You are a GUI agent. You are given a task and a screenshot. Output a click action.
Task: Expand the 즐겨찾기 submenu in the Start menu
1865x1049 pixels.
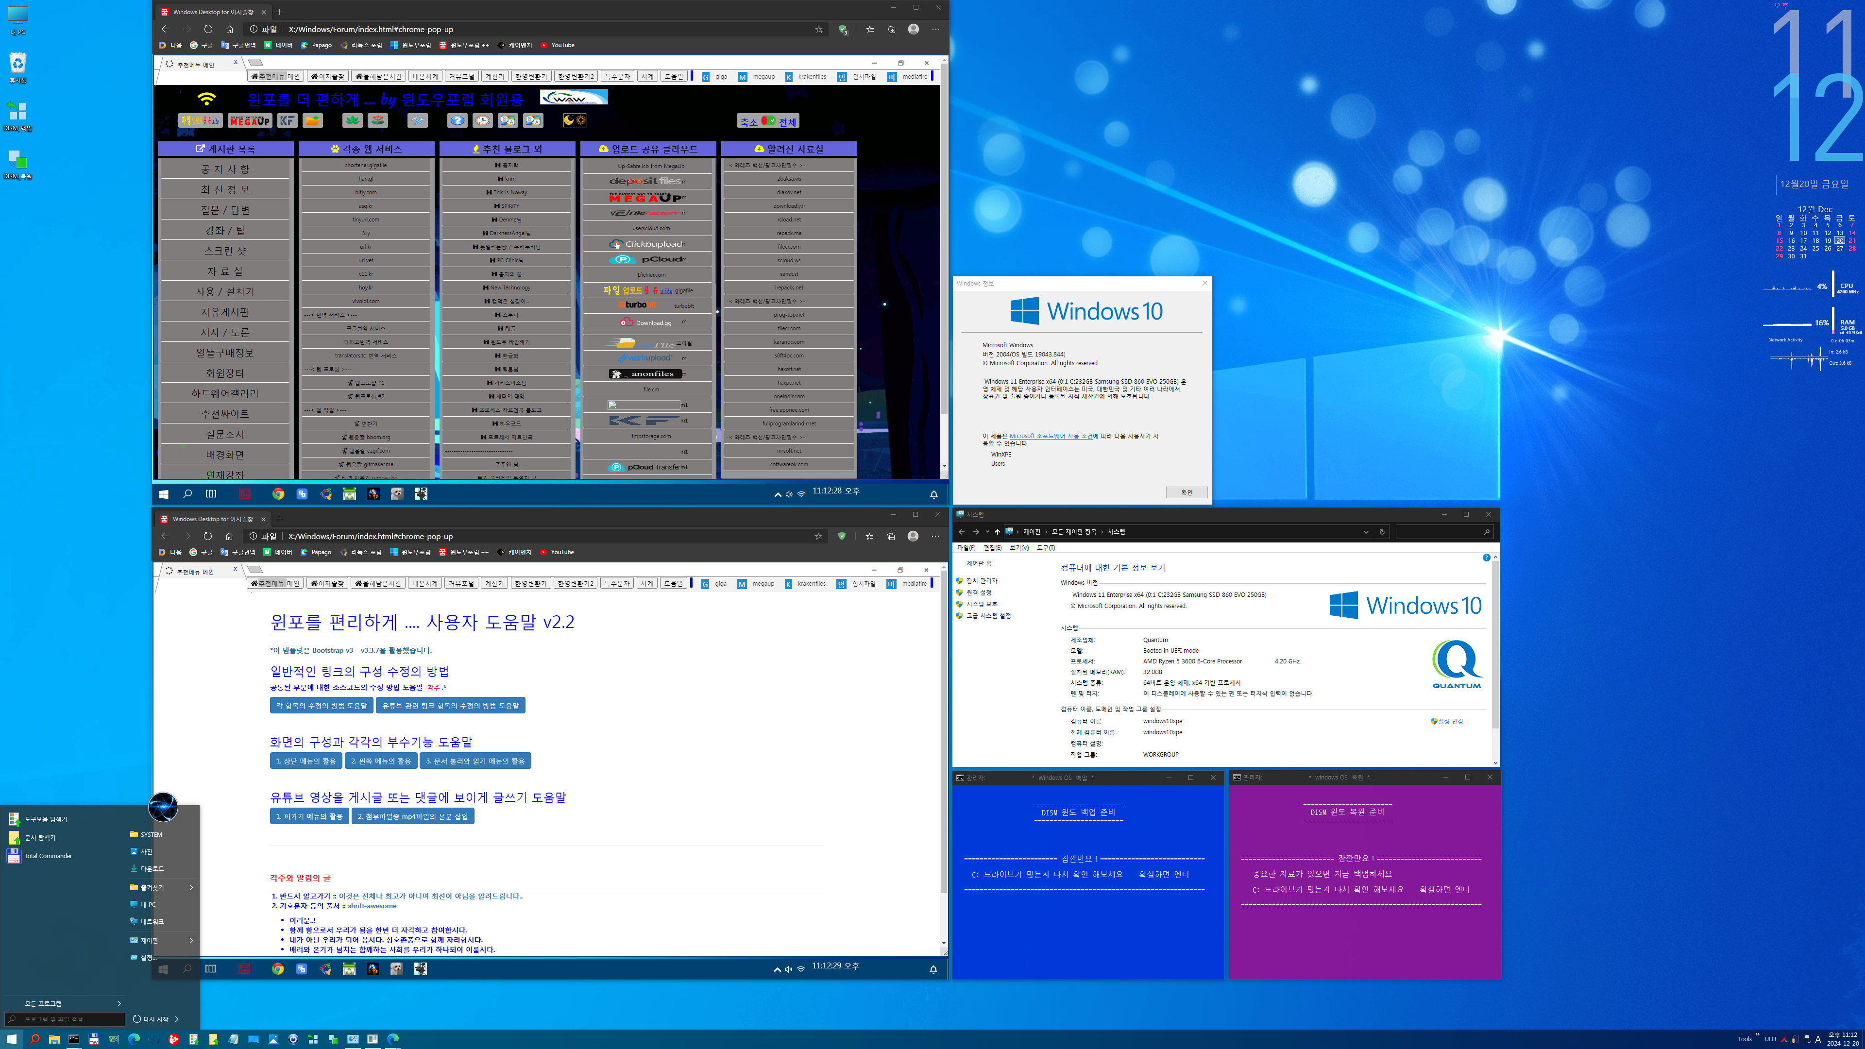(191, 888)
